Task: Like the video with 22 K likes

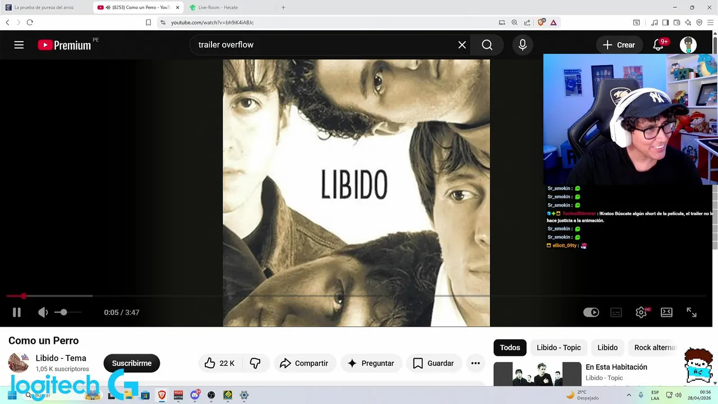Action: [x=220, y=363]
